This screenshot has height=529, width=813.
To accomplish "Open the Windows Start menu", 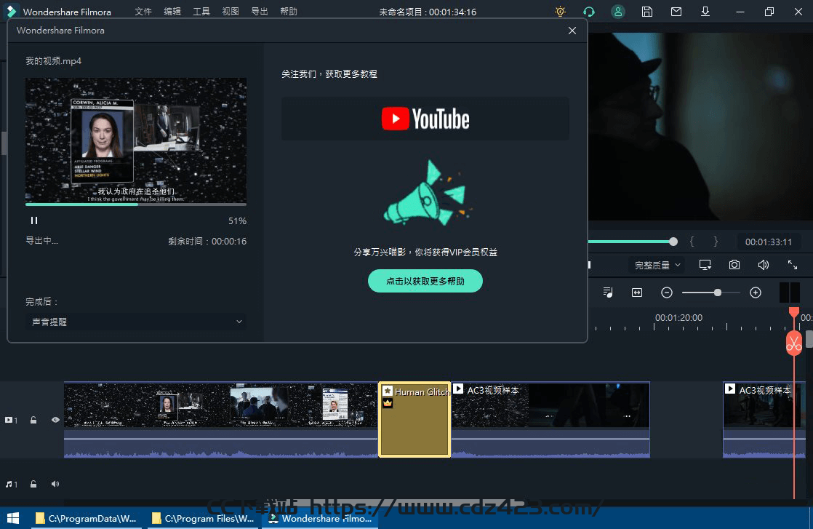I will pyautogui.click(x=14, y=518).
